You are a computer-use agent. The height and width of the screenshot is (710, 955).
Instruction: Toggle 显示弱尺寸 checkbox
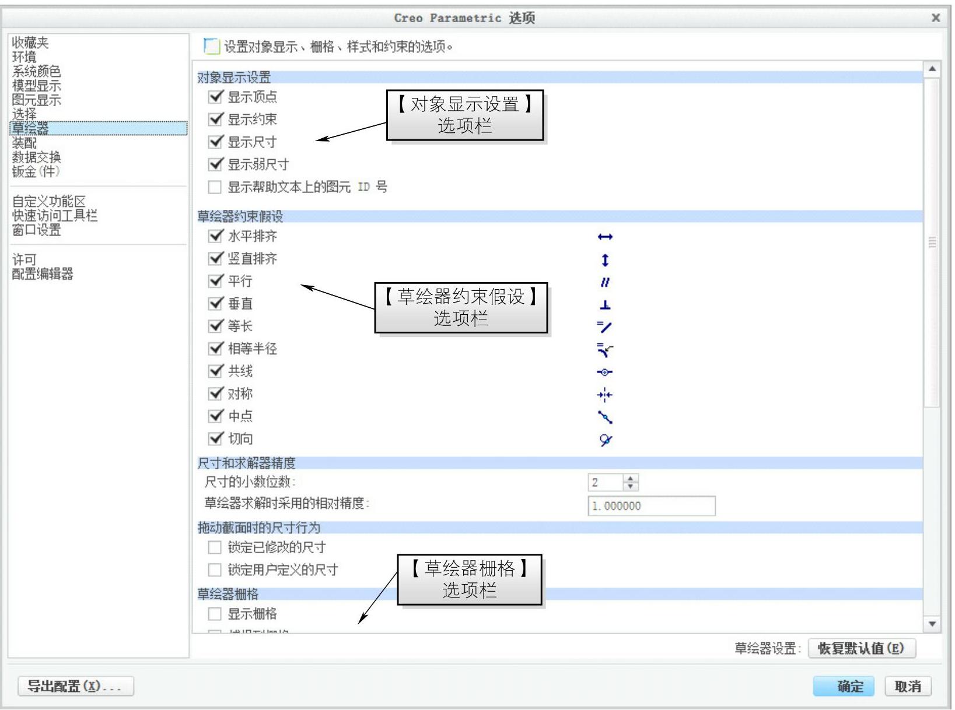(x=215, y=164)
